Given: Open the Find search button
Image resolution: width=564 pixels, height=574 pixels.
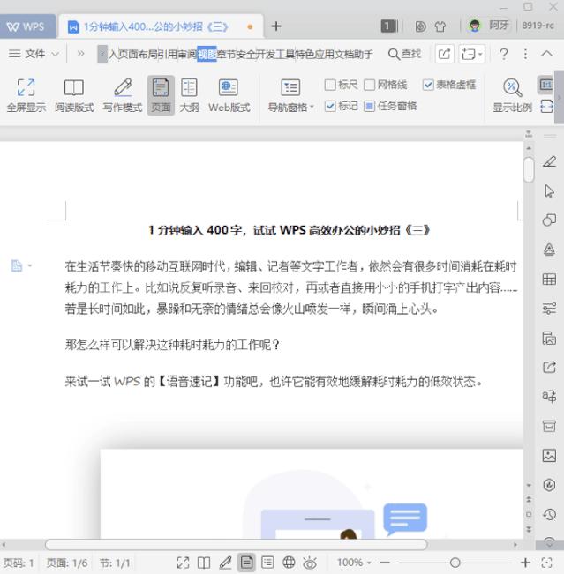Looking at the screenshot, I should point(404,54).
